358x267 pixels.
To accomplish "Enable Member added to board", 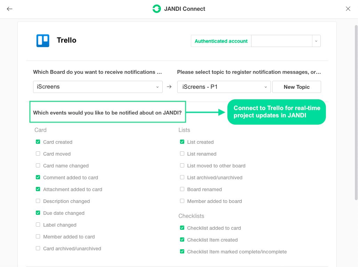I will pyautogui.click(x=182, y=201).
